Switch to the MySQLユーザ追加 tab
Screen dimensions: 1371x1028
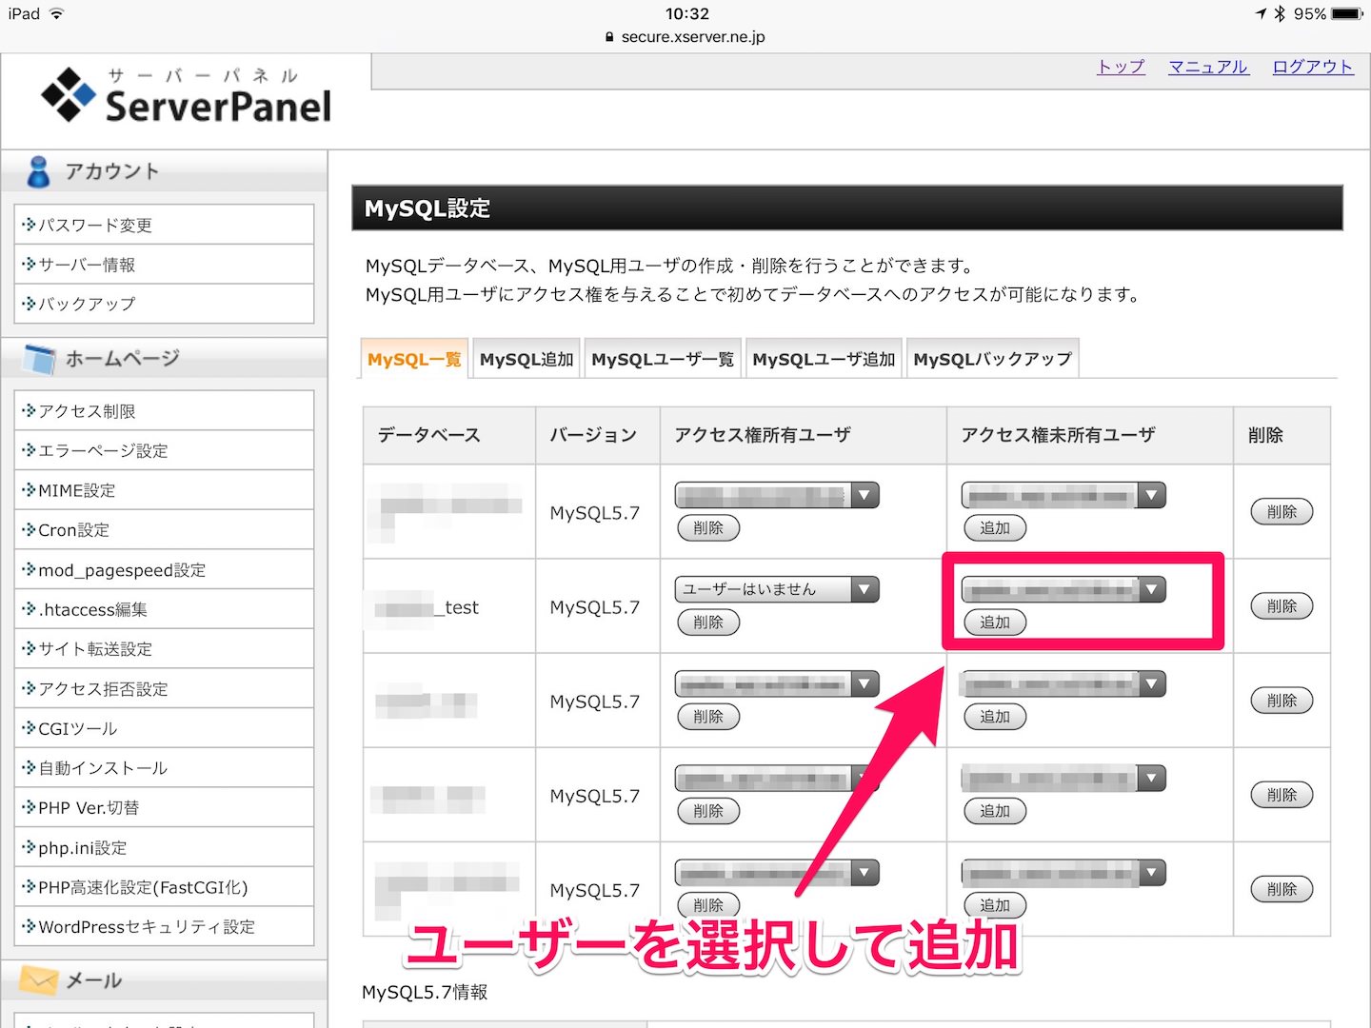pyautogui.click(x=824, y=359)
